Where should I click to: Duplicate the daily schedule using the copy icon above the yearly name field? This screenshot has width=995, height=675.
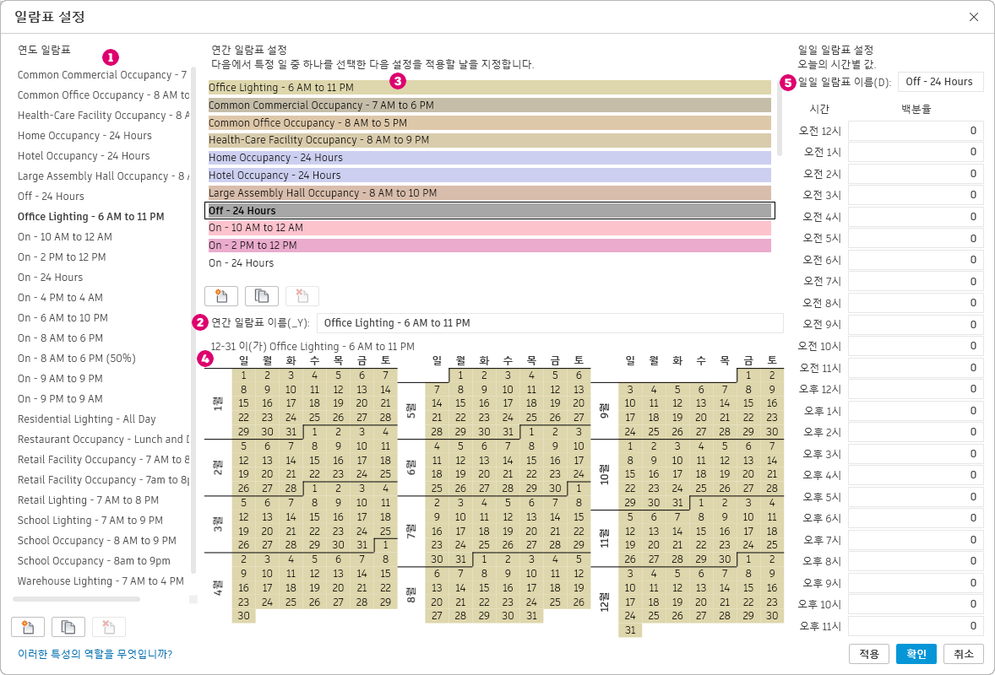(262, 296)
